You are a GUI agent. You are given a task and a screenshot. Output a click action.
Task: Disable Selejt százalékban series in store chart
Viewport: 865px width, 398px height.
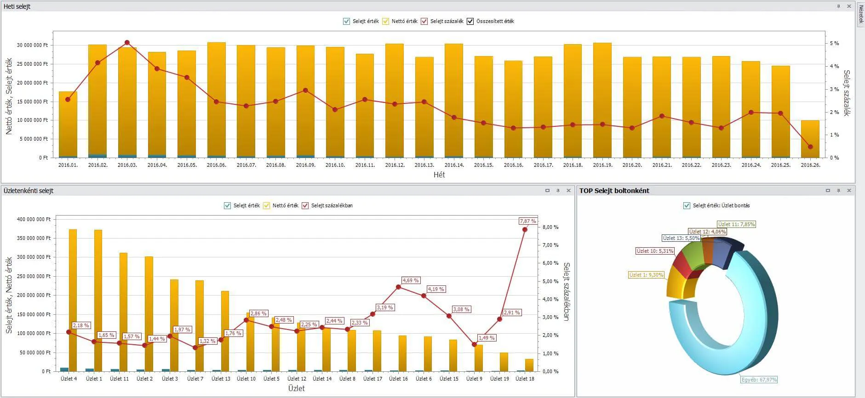[305, 206]
